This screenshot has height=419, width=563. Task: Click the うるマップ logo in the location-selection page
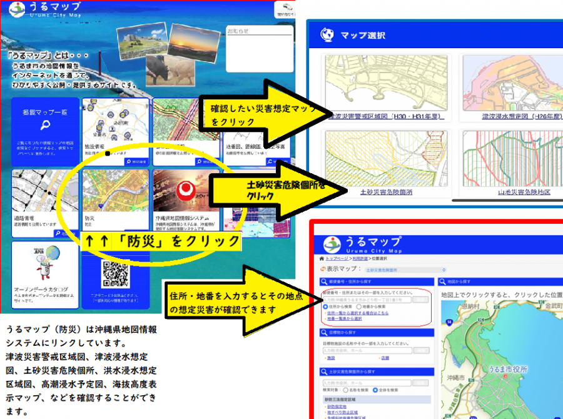point(362,245)
